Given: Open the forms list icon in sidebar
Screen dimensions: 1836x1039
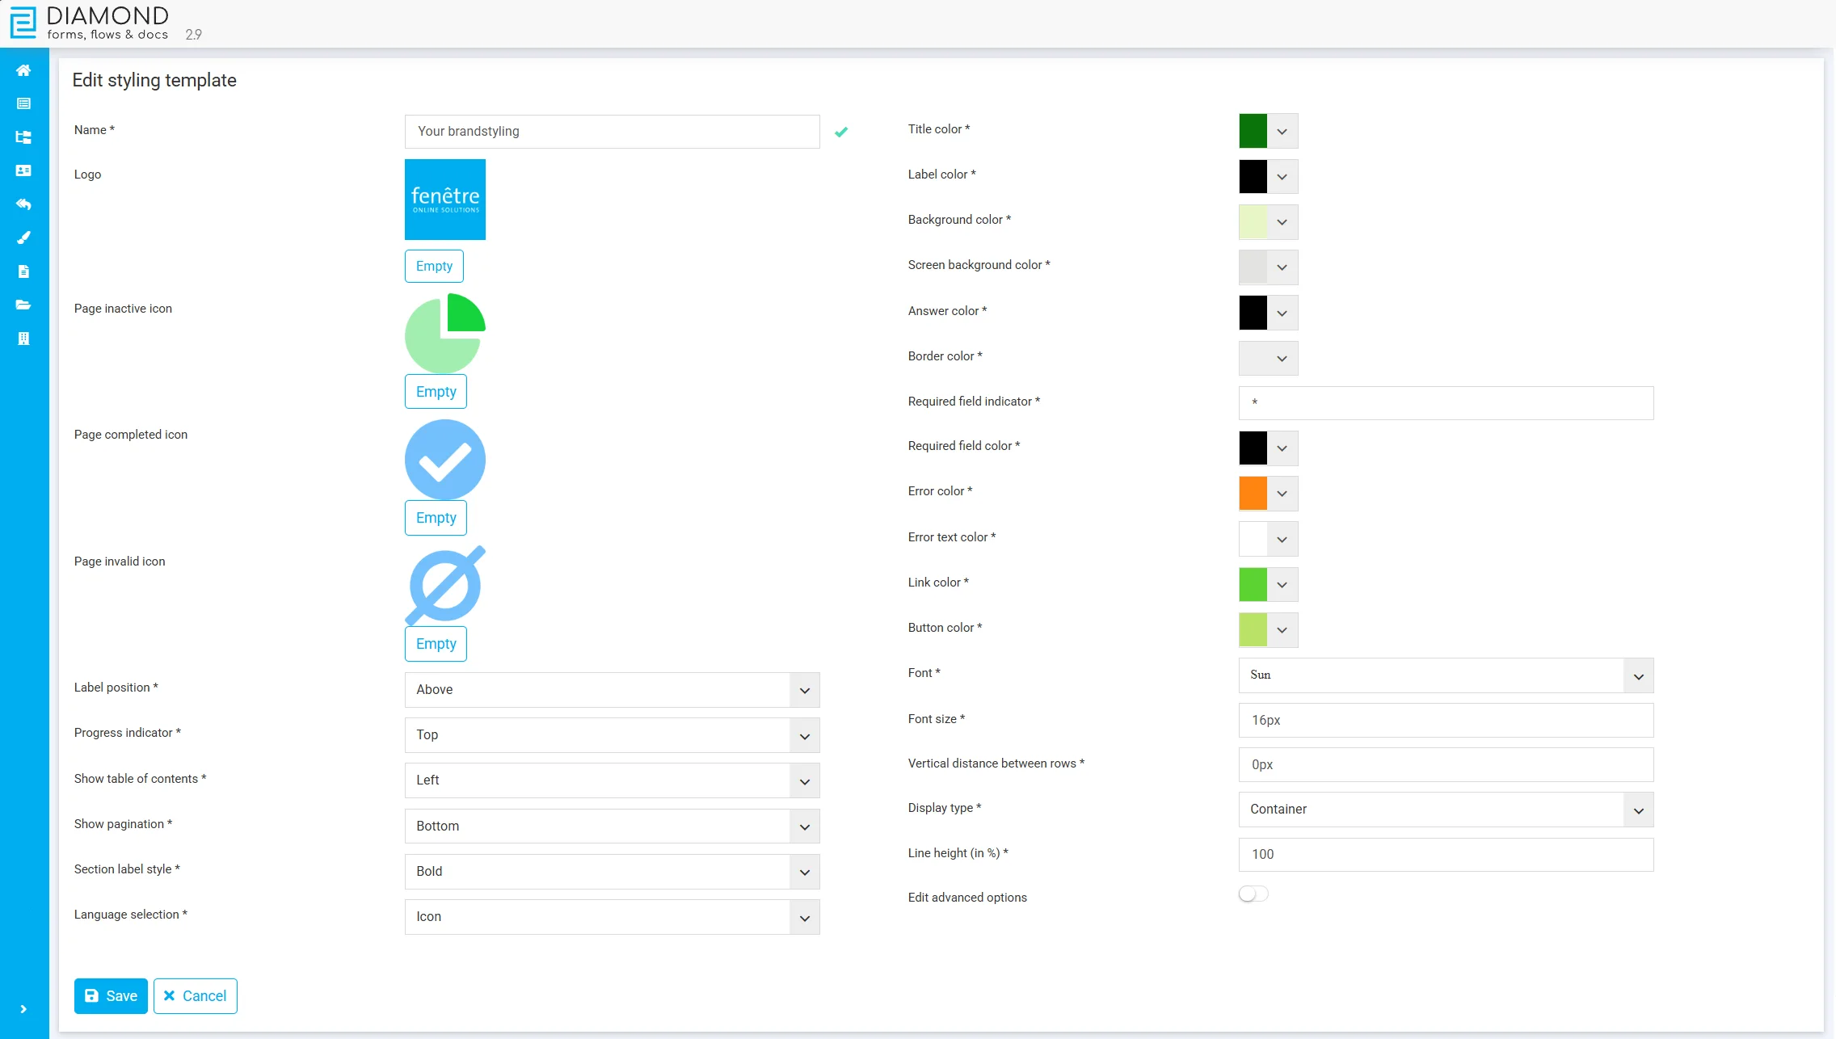Looking at the screenshot, I should [x=23, y=103].
